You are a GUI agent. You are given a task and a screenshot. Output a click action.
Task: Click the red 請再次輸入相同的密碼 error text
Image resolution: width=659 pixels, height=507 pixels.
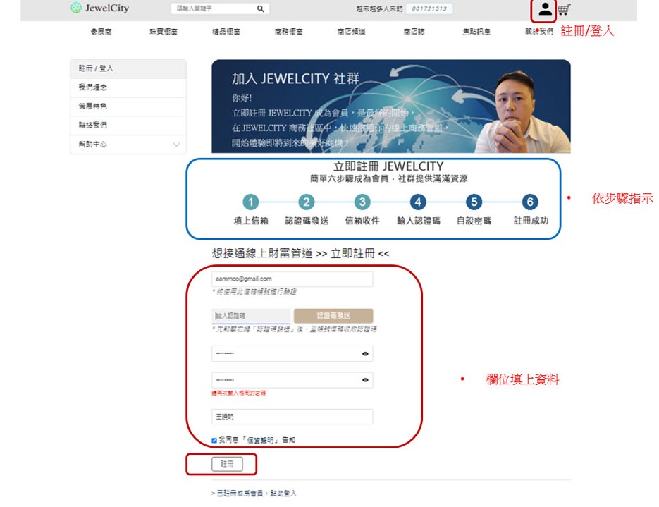click(239, 393)
